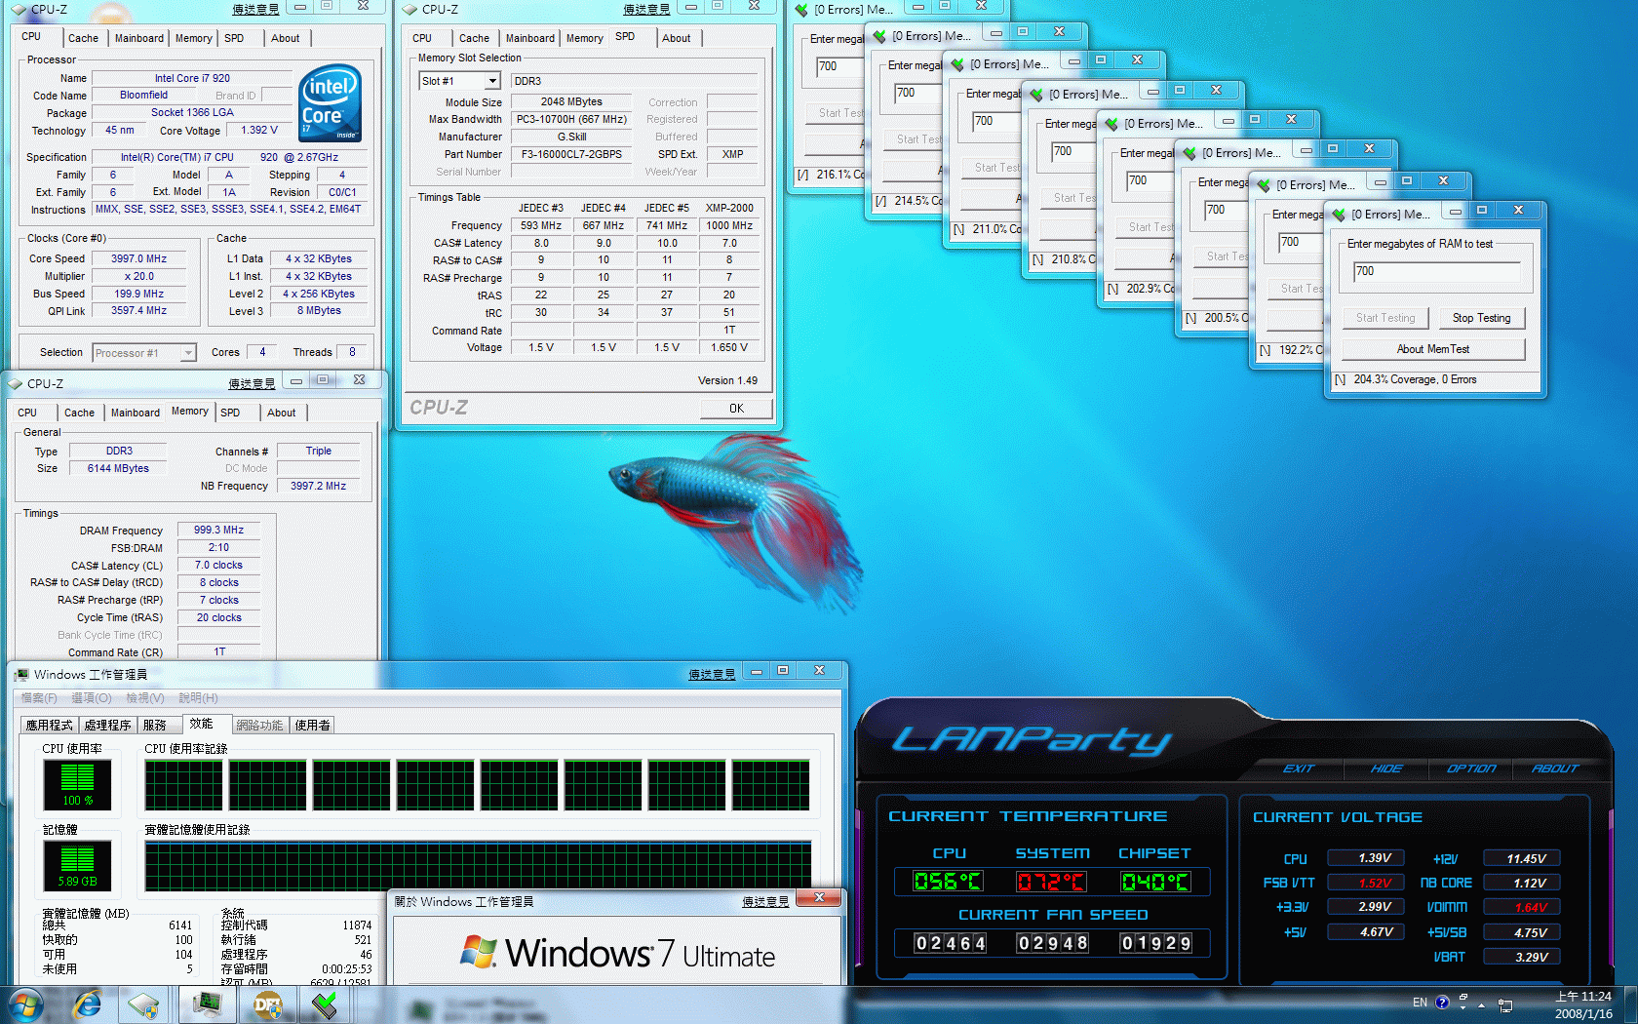This screenshot has width=1638, height=1024.
Task: Click the green CPU usage 100% gauge
Action: click(77, 784)
